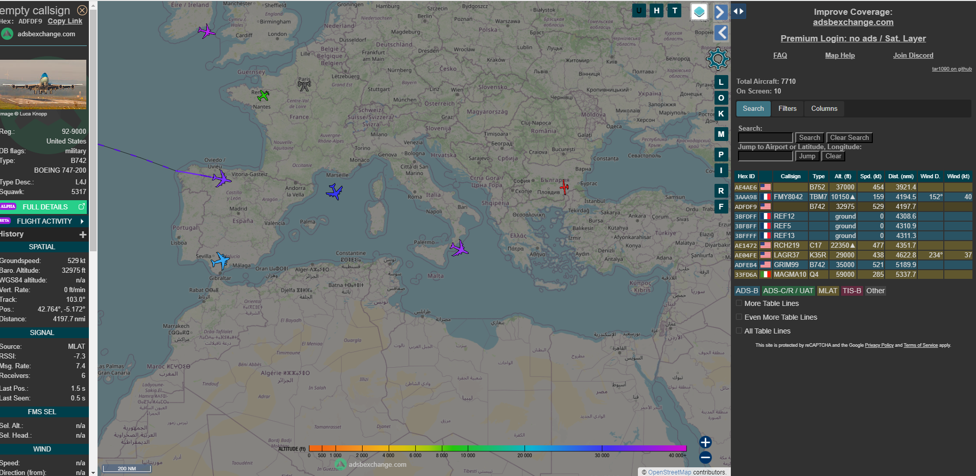Zoom out the map with minus icon
The image size is (976, 476).
(x=705, y=457)
